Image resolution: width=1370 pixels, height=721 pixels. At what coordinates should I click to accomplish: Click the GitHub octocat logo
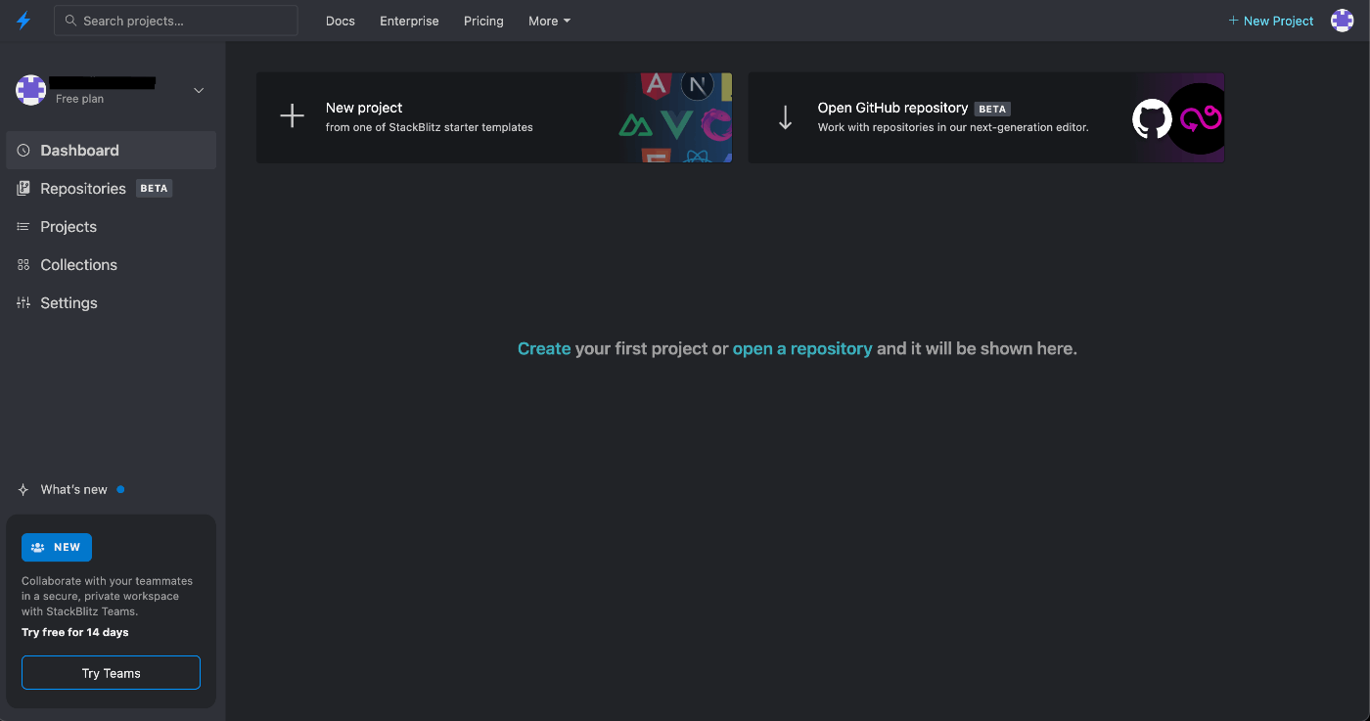point(1152,118)
